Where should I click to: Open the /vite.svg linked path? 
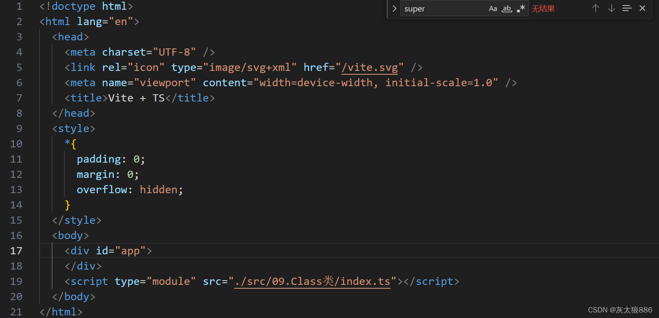point(371,67)
